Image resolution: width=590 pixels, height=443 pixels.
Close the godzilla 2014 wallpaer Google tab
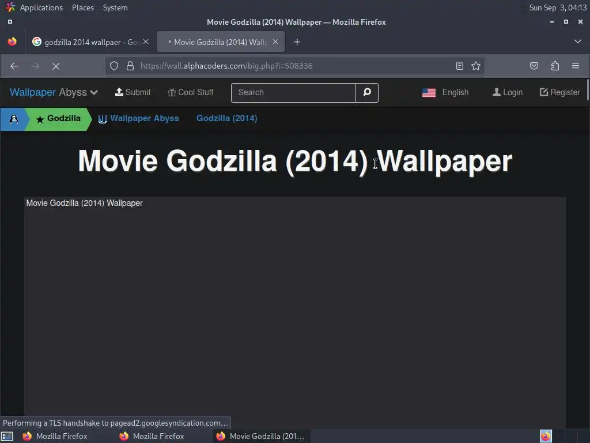point(146,42)
